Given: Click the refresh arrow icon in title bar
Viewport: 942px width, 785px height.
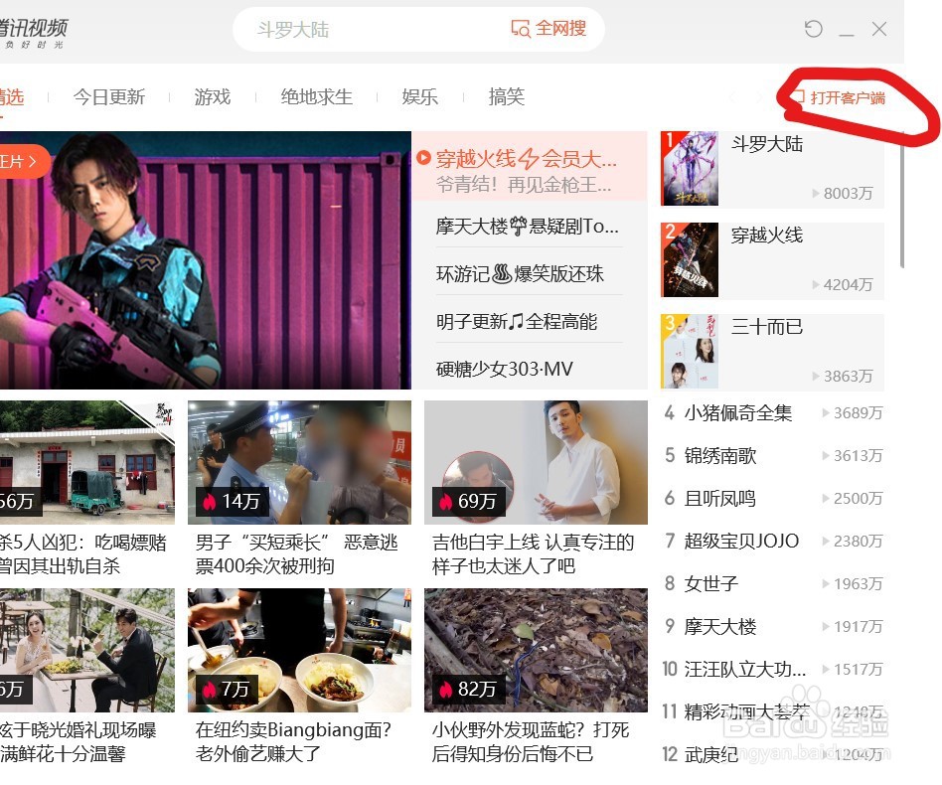Looking at the screenshot, I should click(813, 29).
